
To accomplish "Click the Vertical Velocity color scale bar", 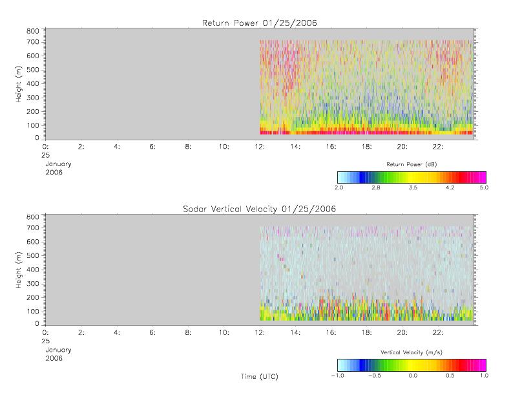I will 412,365.
